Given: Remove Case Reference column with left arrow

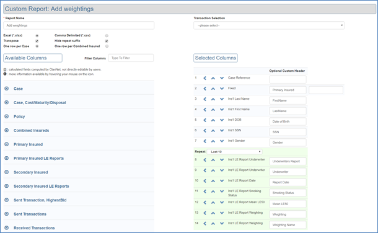Looking at the screenshot, I should tap(204, 78).
